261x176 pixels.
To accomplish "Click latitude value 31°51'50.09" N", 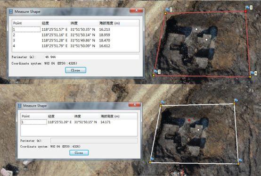I will click(82, 46).
